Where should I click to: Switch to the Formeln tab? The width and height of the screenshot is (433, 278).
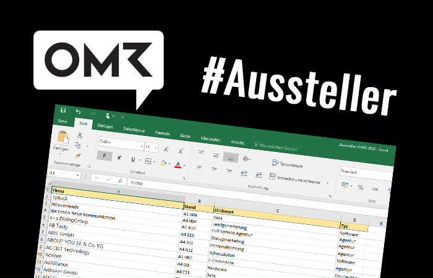click(162, 133)
